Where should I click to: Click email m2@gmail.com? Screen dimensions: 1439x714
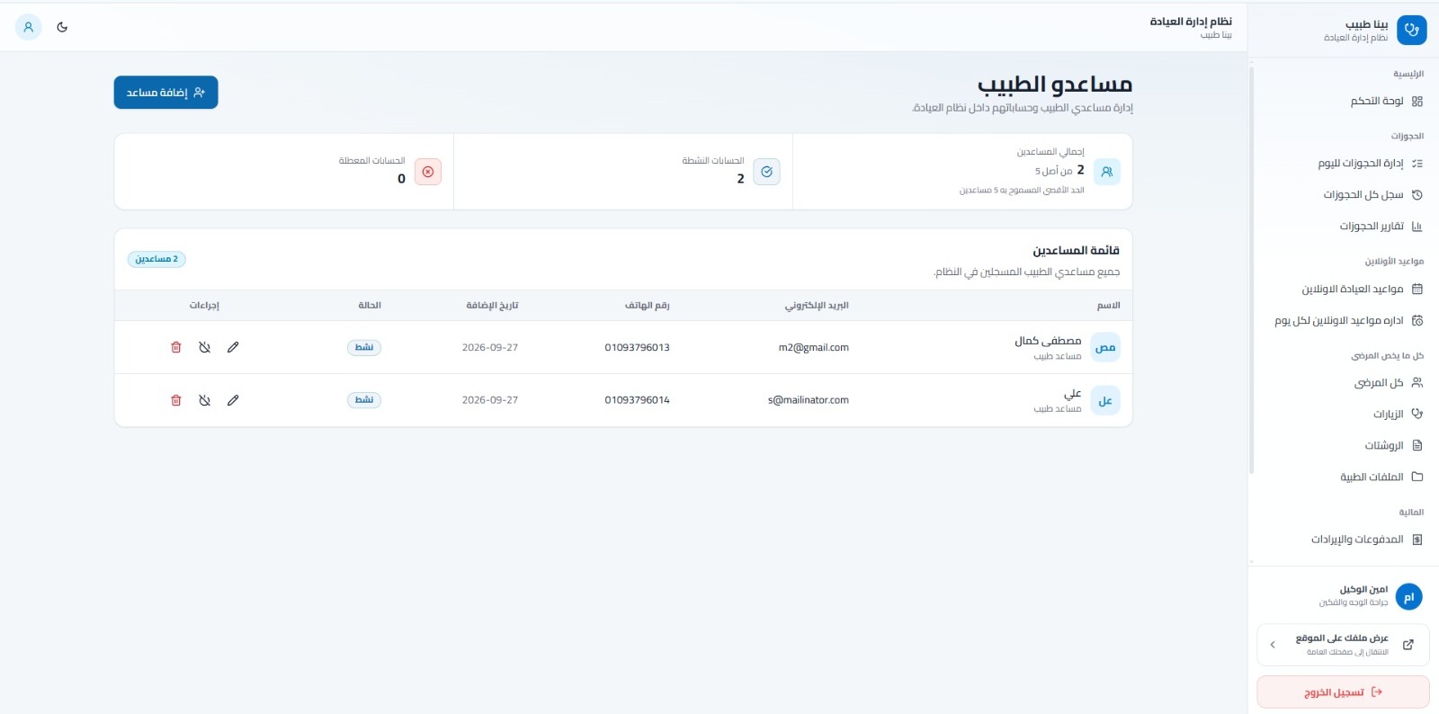(814, 347)
